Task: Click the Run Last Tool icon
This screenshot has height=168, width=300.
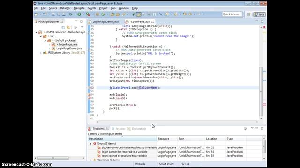Action: coord(88,14)
